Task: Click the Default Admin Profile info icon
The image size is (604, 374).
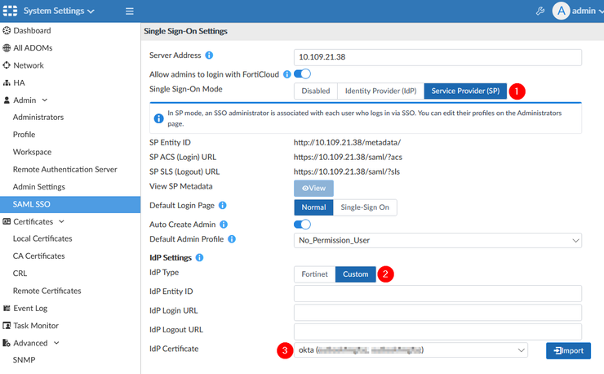Action: tap(232, 239)
